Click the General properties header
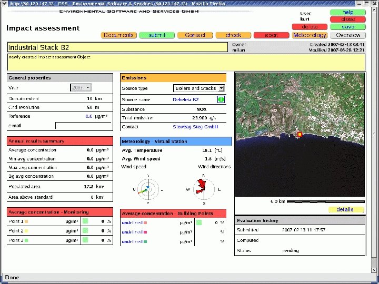 [60, 78]
